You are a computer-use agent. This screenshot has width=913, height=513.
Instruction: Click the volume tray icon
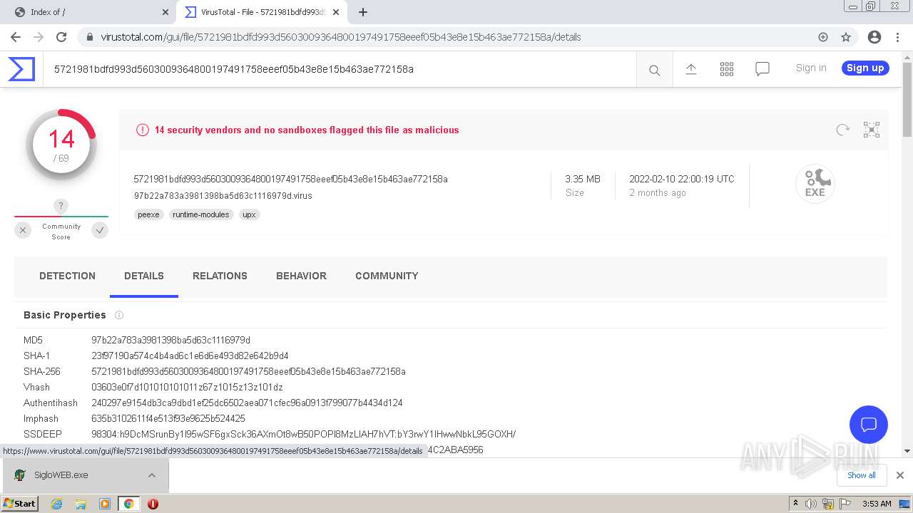(x=811, y=504)
